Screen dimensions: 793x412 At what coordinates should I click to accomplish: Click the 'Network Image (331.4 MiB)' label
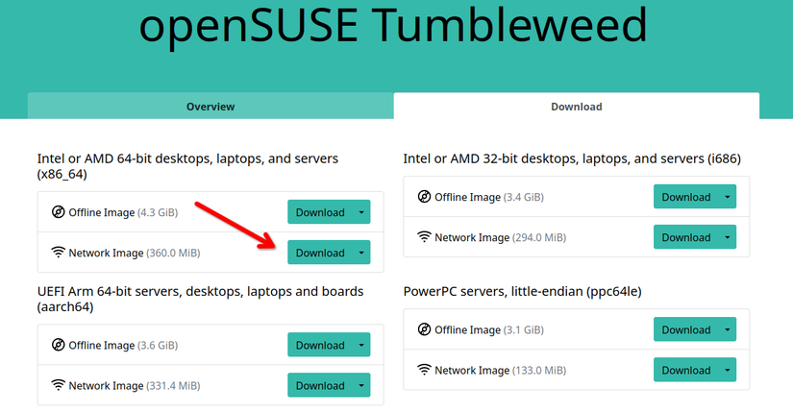coord(135,386)
